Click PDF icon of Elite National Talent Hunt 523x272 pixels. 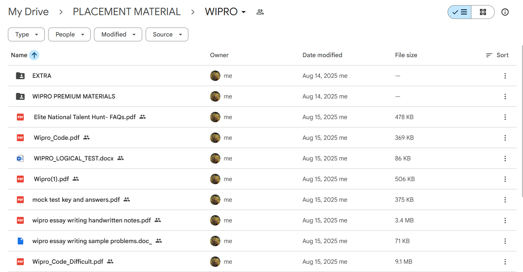click(x=20, y=117)
